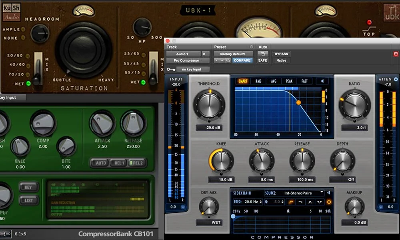Click the automation enable icon under Auto
This screenshot has height=240, width=400.
tap(262, 54)
